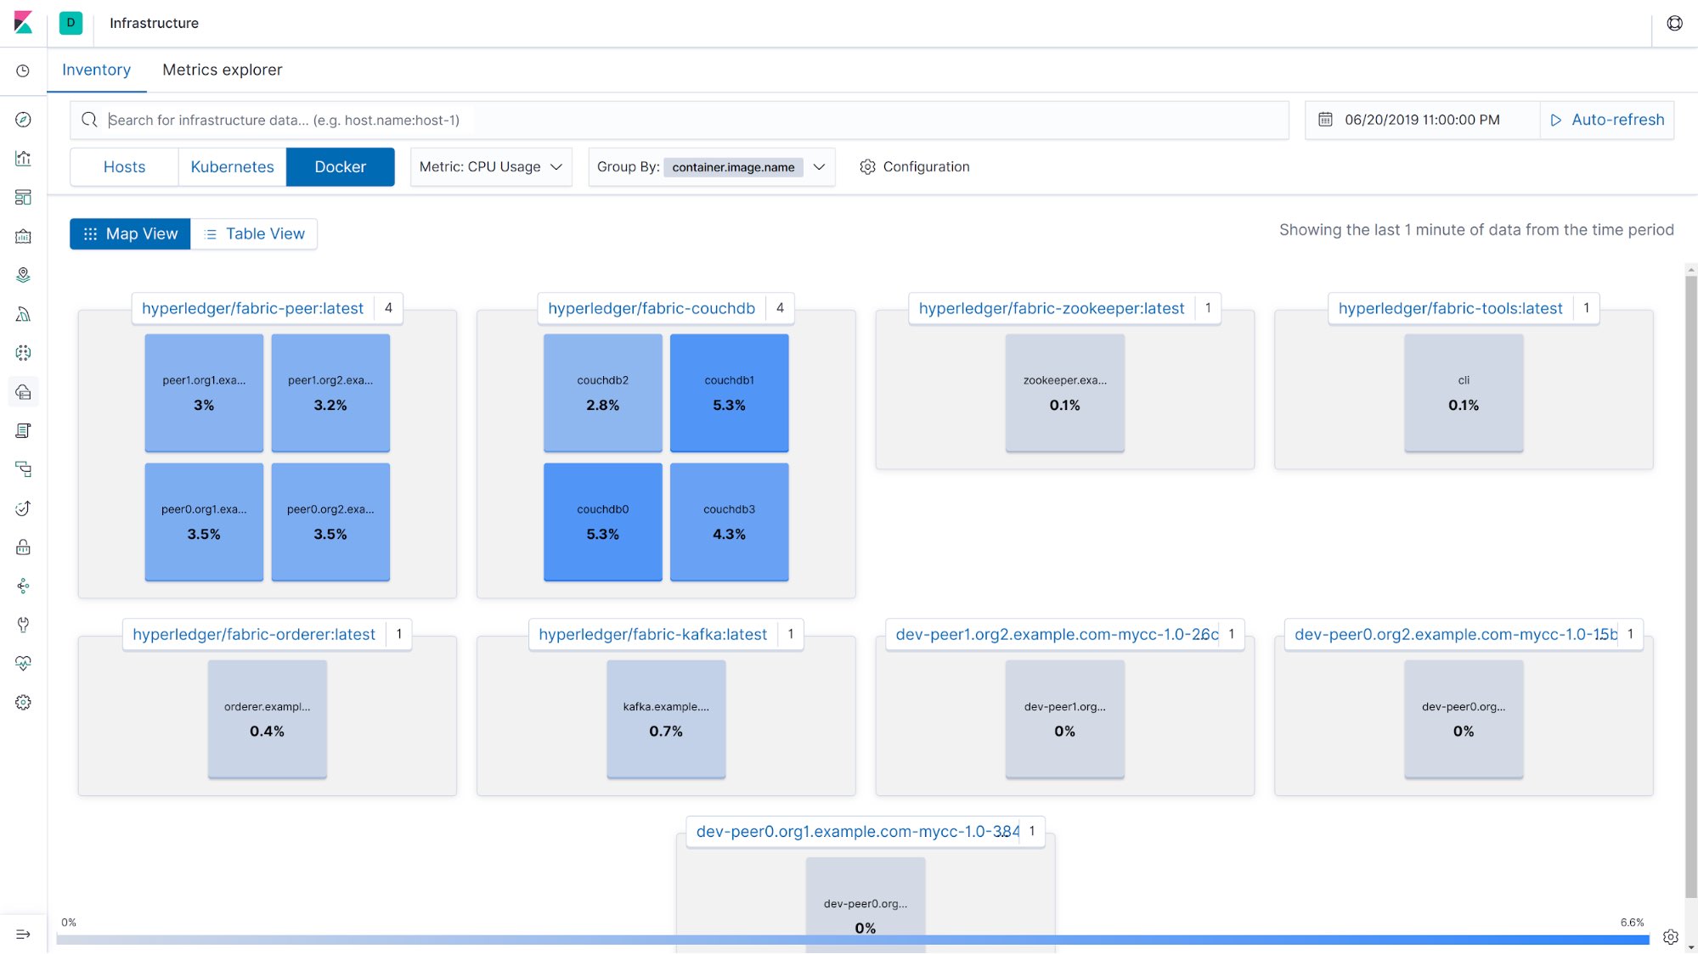1698x954 pixels.
Task: Open Uptime icon in sidebar
Action: [x=23, y=508]
